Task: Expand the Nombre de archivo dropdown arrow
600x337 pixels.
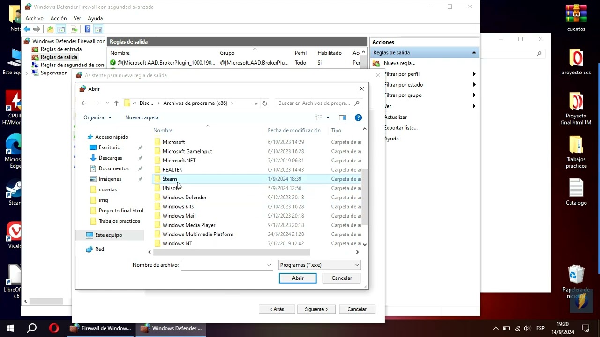Action: click(269, 265)
